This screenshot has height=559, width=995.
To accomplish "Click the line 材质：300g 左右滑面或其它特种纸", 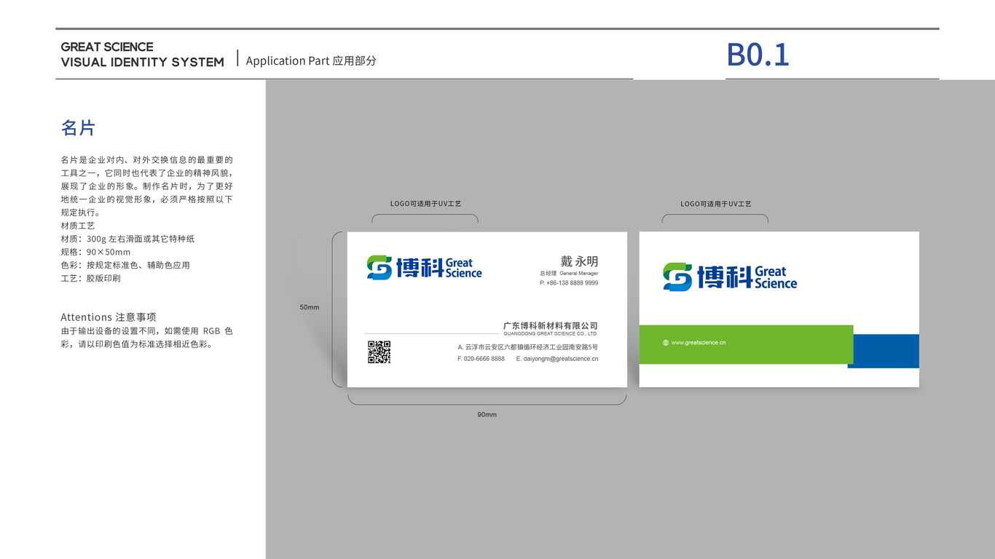I will coord(128,239).
